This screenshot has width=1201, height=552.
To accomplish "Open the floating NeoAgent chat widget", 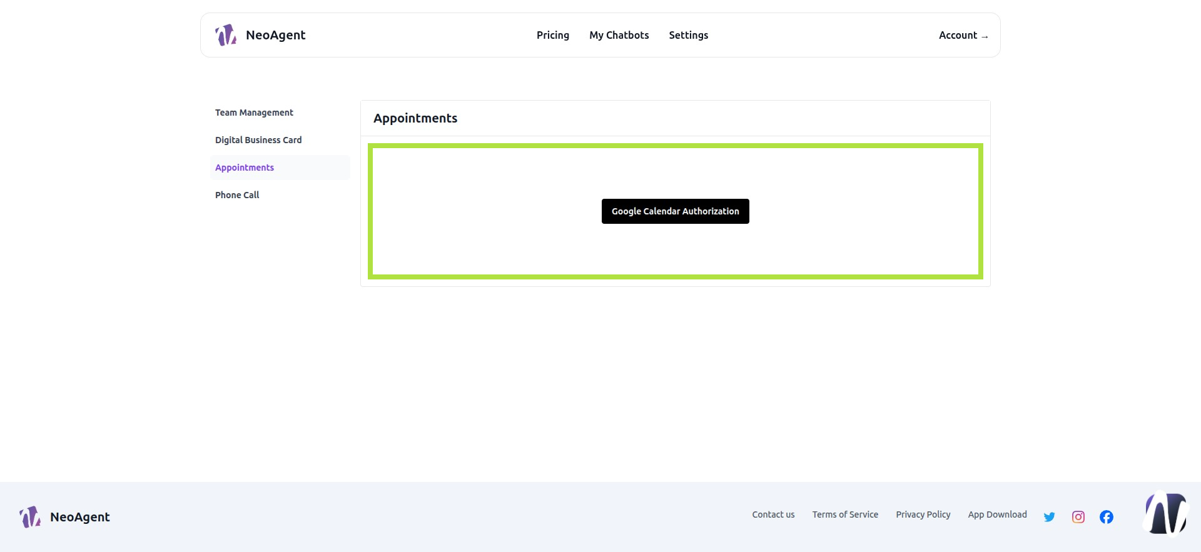I will 1167,514.
